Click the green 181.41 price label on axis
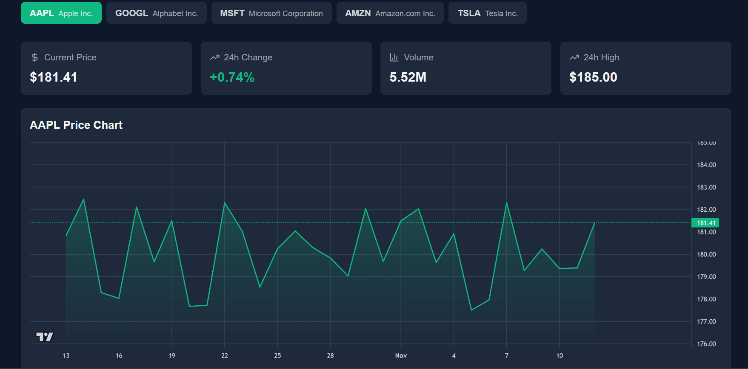The height and width of the screenshot is (369, 748). [705, 223]
